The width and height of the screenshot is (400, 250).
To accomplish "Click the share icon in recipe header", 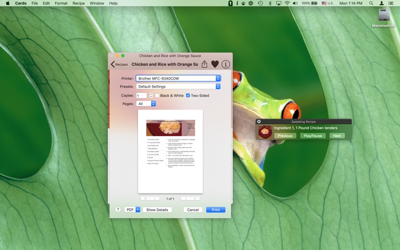I will click(x=204, y=64).
